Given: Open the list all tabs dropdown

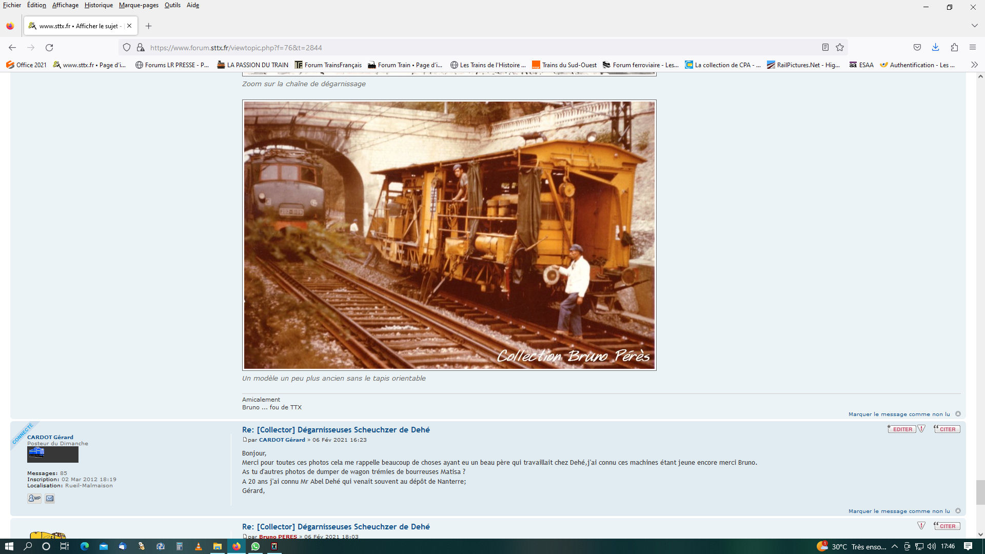Looking at the screenshot, I should (x=974, y=26).
